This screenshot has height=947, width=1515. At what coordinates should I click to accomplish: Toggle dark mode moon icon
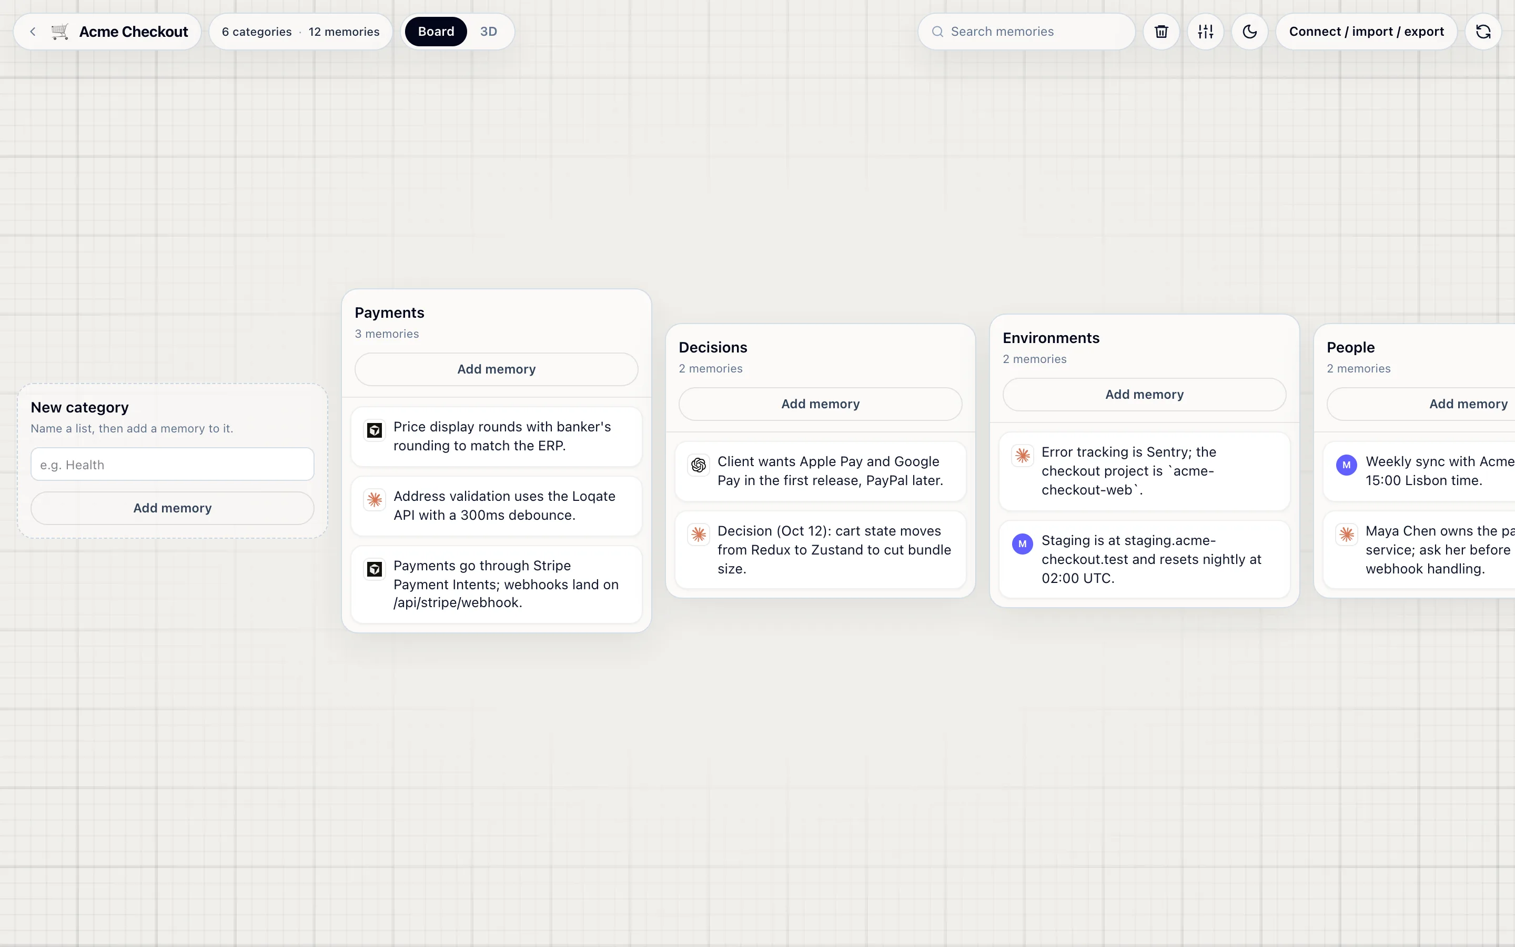pyautogui.click(x=1249, y=32)
